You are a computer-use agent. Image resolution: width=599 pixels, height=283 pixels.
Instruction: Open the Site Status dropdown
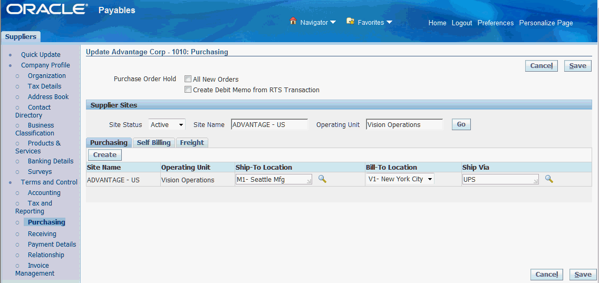tap(167, 124)
